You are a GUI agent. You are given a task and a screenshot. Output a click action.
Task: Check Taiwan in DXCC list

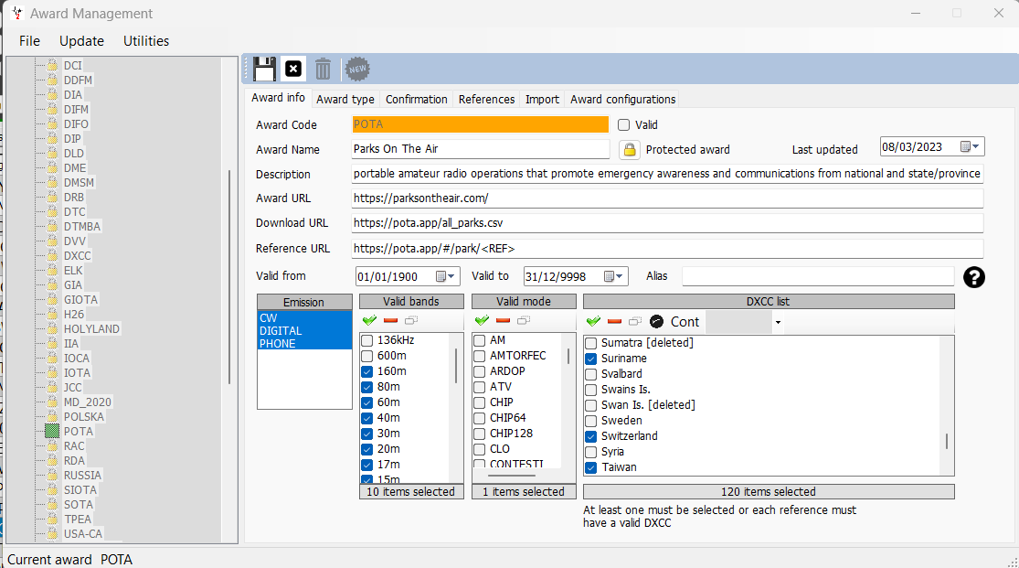pyautogui.click(x=590, y=467)
